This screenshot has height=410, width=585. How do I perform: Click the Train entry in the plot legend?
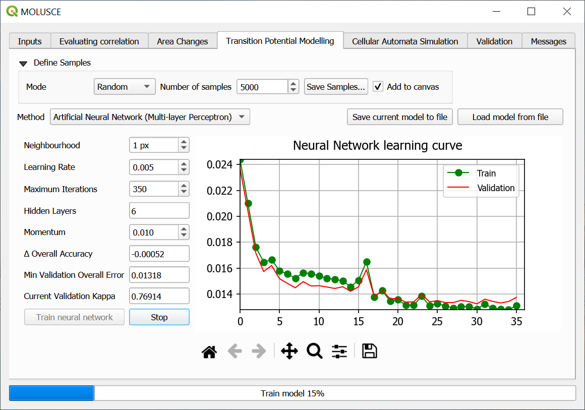coord(472,173)
